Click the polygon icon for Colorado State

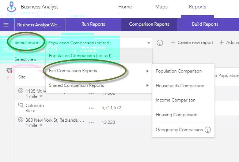20,105
